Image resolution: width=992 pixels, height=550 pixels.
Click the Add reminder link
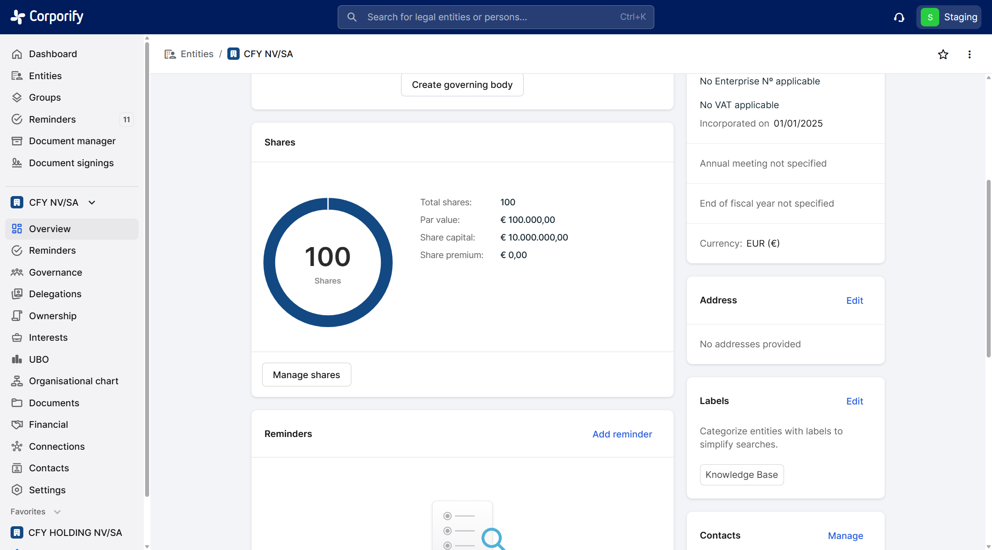click(622, 434)
